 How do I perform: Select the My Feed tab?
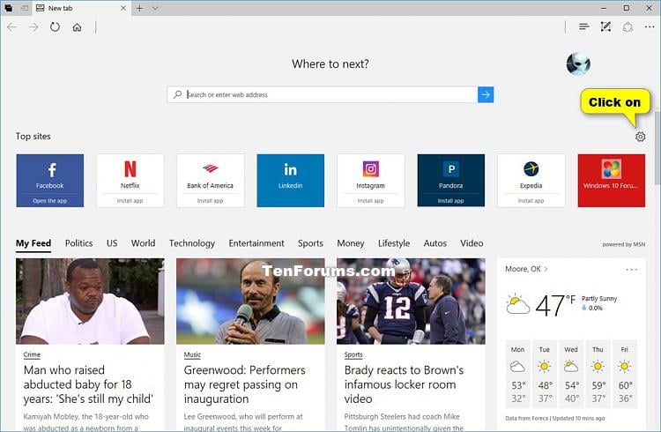(x=33, y=243)
